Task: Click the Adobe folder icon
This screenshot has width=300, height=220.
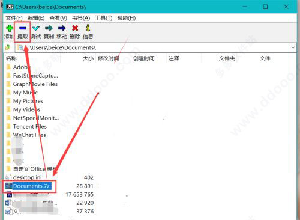Action: [x=8, y=67]
